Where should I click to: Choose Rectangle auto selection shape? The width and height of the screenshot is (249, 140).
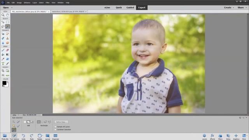point(39,122)
